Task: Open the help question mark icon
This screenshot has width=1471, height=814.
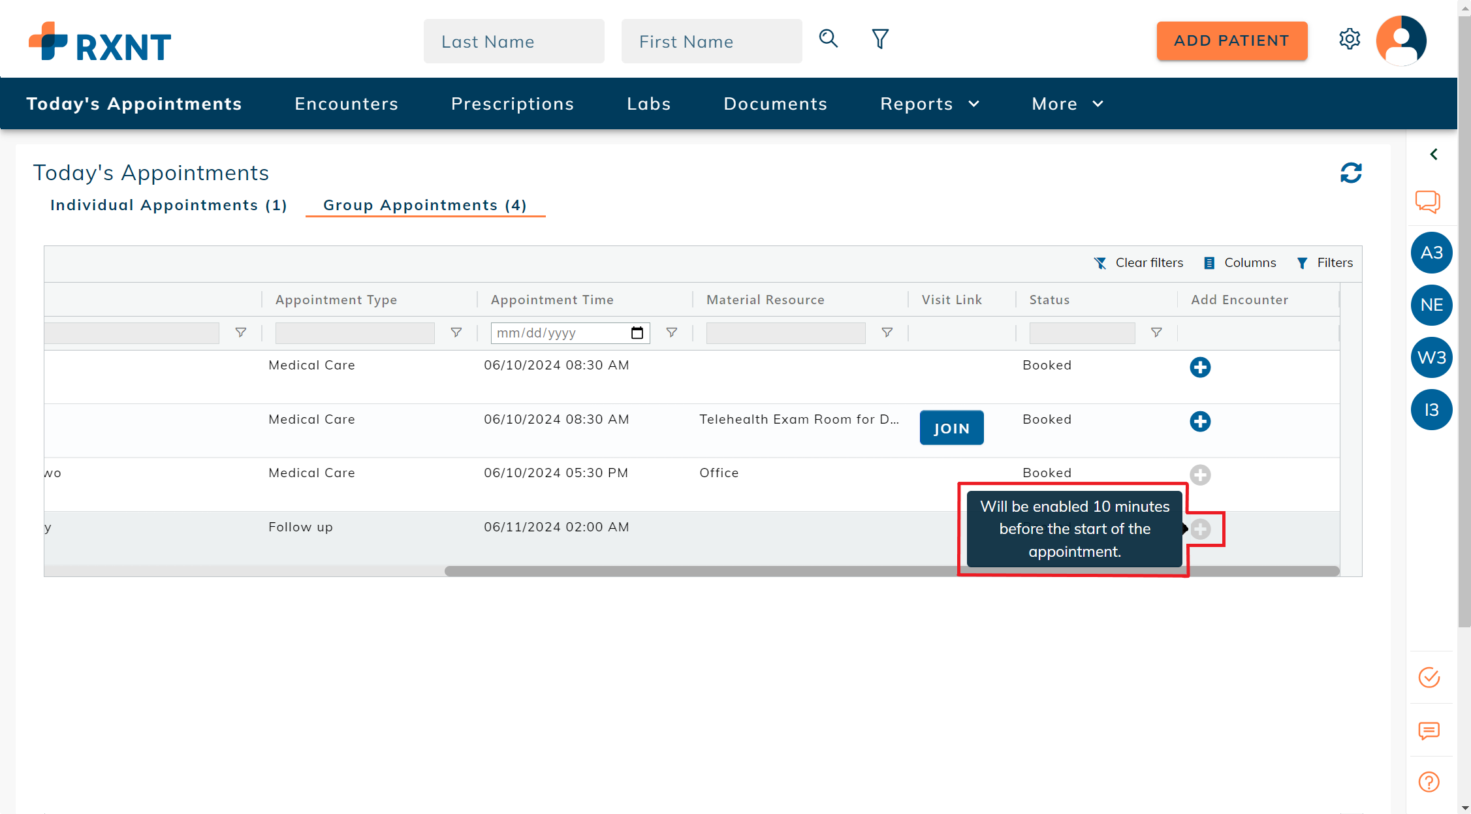Action: point(1429,782)
